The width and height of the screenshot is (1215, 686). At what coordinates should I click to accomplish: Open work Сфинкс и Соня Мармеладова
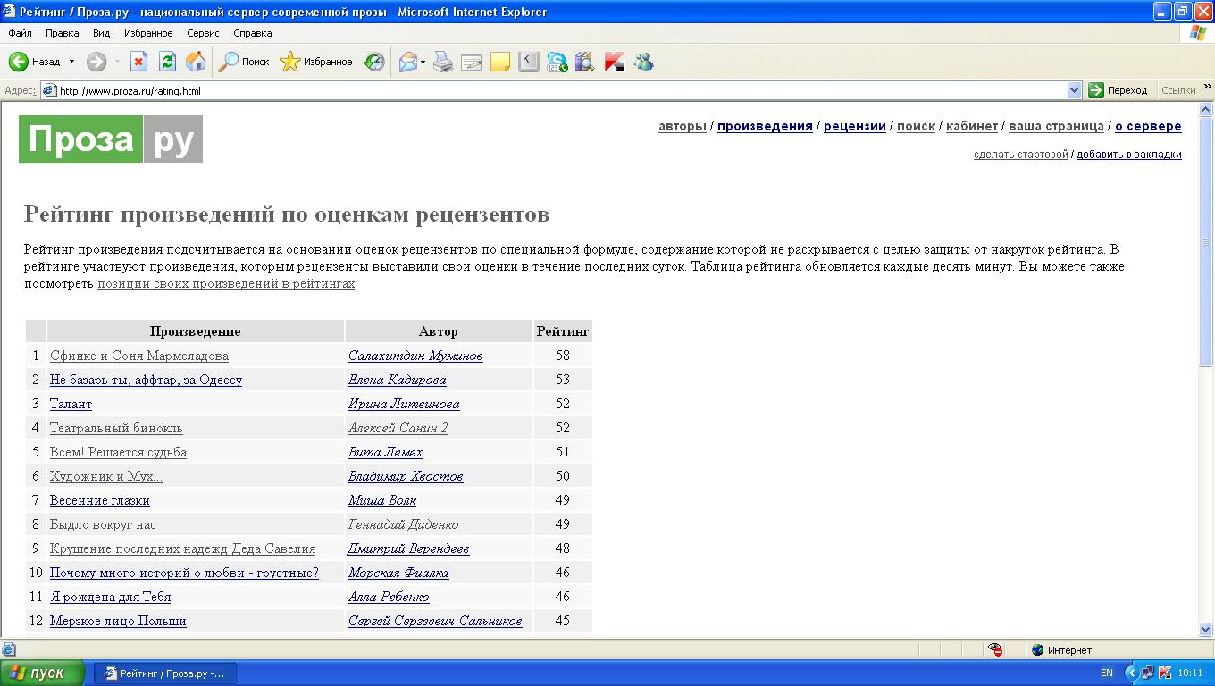(139, 356)
